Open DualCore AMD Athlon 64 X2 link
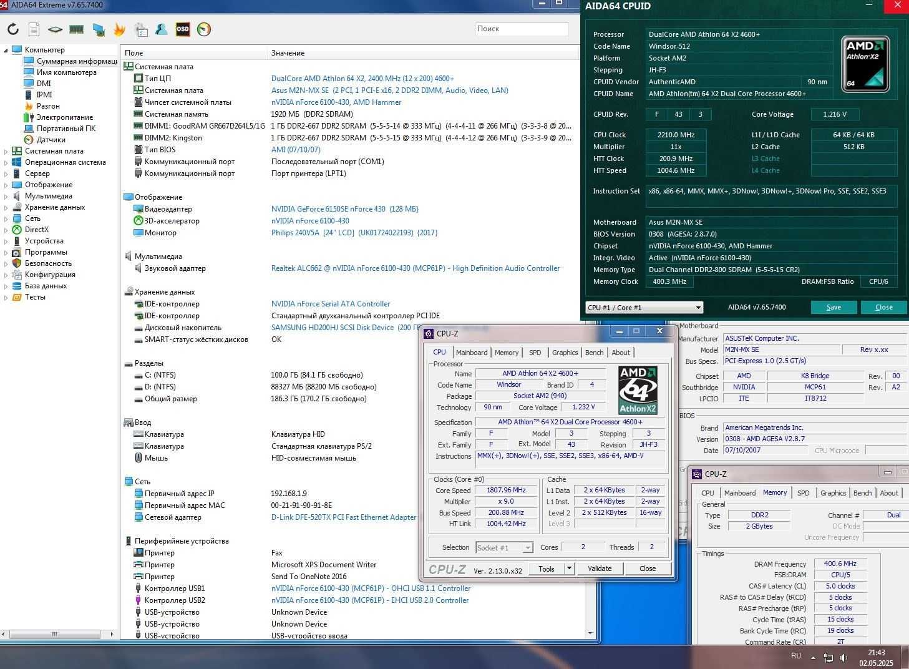This screenshot has width=909, height=669. 362,79
